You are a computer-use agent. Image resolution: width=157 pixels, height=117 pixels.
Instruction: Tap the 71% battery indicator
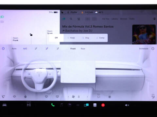coord(53,12)
